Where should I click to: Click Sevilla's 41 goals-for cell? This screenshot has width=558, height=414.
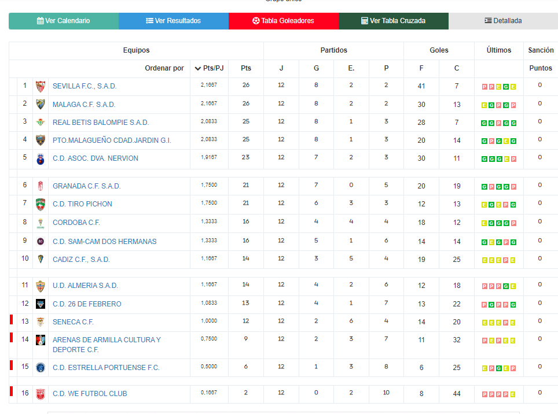421,86
